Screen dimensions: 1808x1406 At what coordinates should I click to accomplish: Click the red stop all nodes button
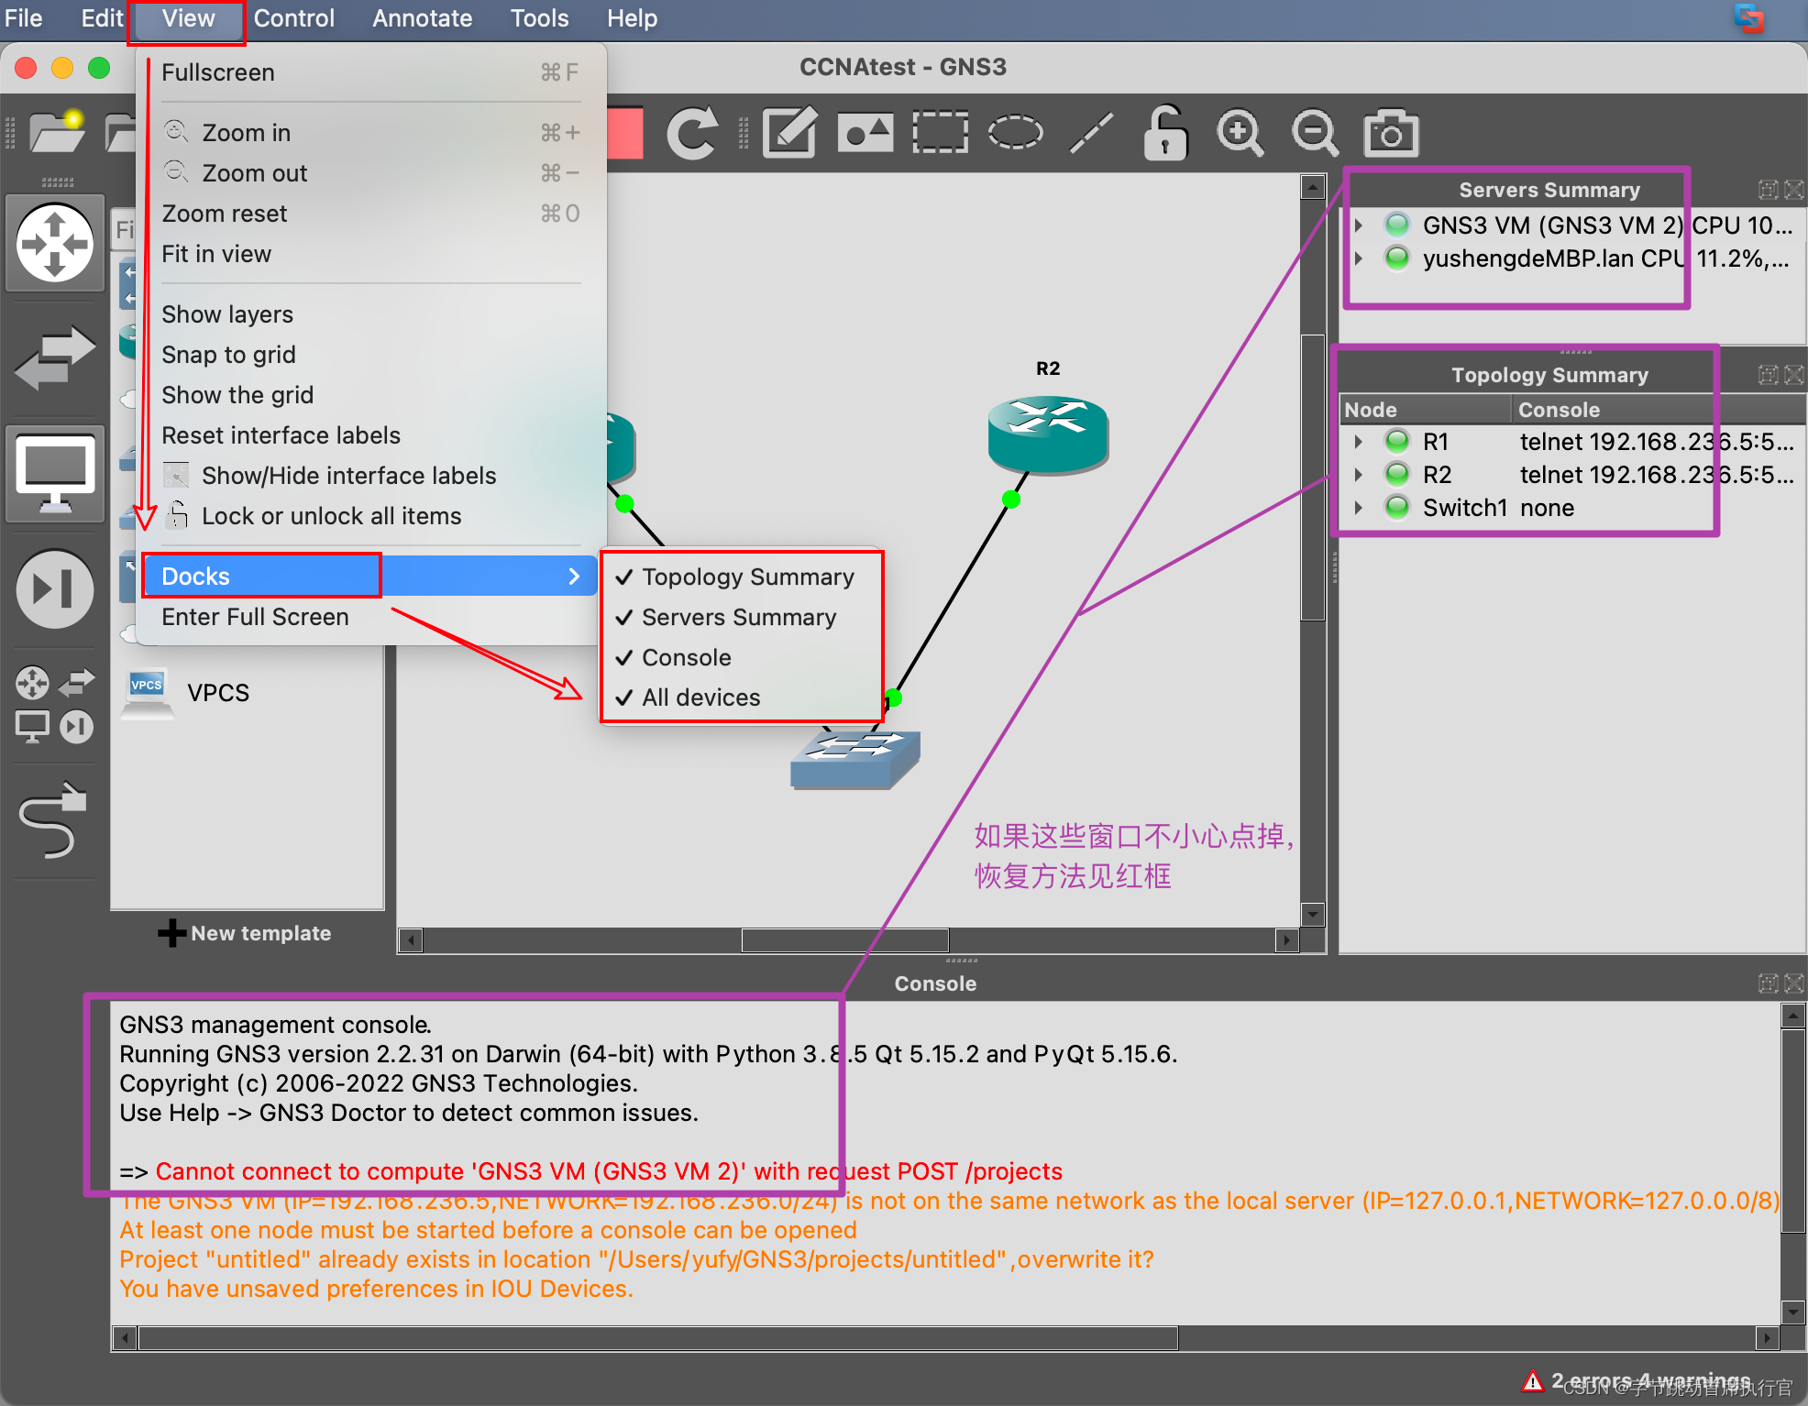pos(625,133)
